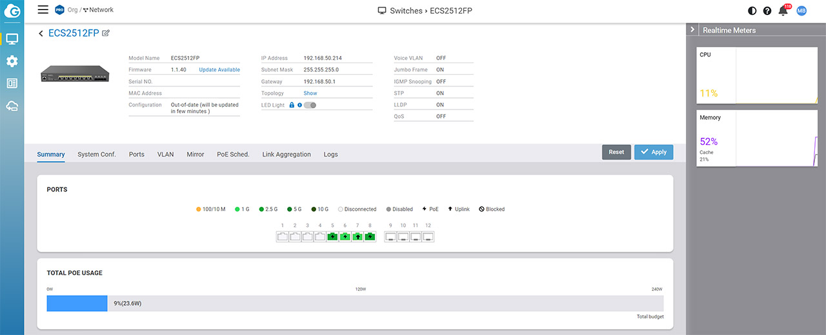Click the EnGenius cloud logo
Viewport: 826px width, 335px height.
coord(12,11)
